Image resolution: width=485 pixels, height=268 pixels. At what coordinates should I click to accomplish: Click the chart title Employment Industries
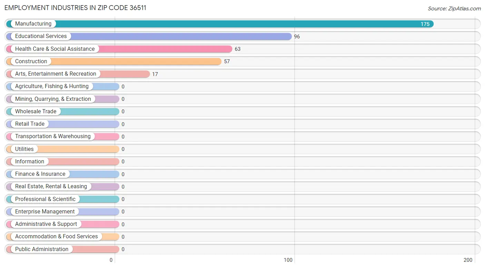tap(76, 8)
